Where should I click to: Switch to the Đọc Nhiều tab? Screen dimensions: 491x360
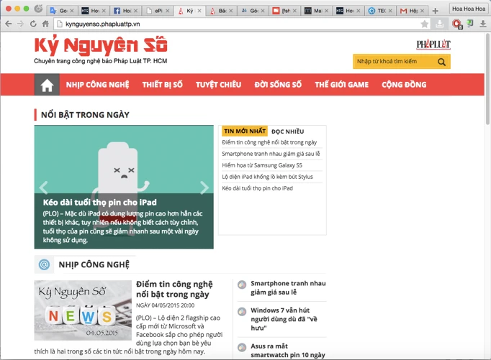click(287, 131)
